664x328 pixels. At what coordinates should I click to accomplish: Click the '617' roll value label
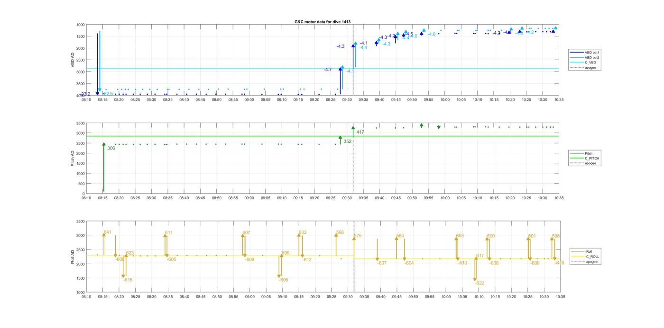[x=480, y=256]
